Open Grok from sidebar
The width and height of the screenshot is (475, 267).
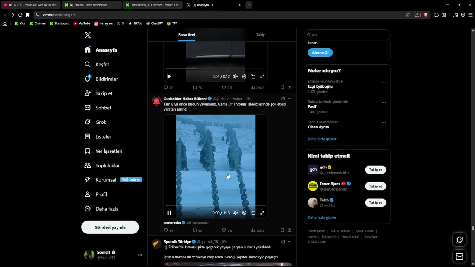(x=95, y=122)
